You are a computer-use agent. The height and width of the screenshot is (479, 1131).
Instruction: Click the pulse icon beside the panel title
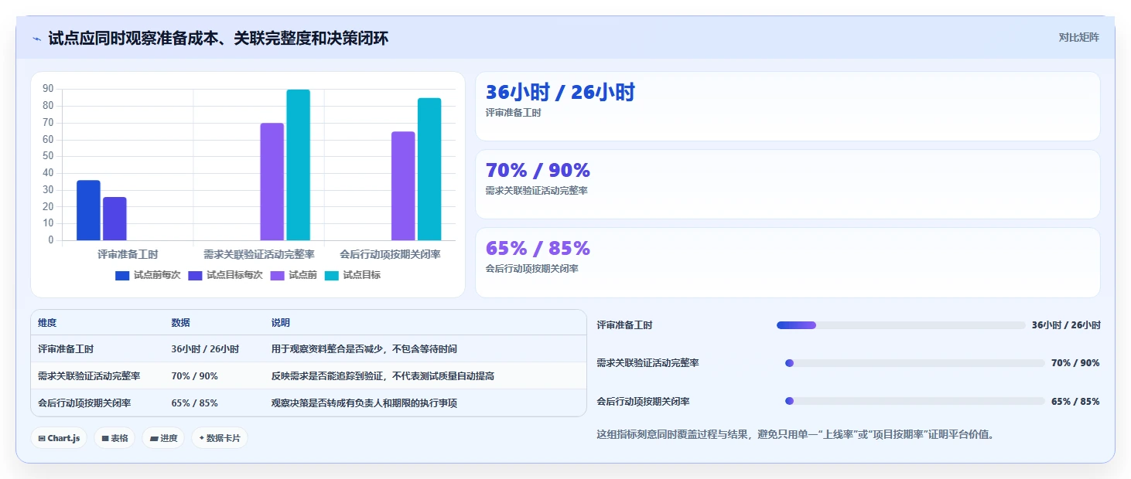(37, 39)
